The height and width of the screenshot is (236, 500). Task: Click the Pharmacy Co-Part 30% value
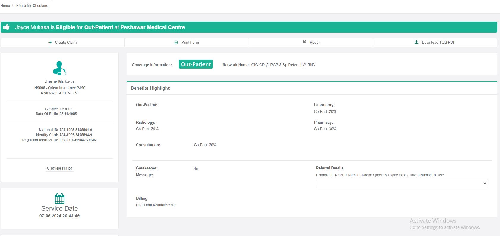pos(325,129)
